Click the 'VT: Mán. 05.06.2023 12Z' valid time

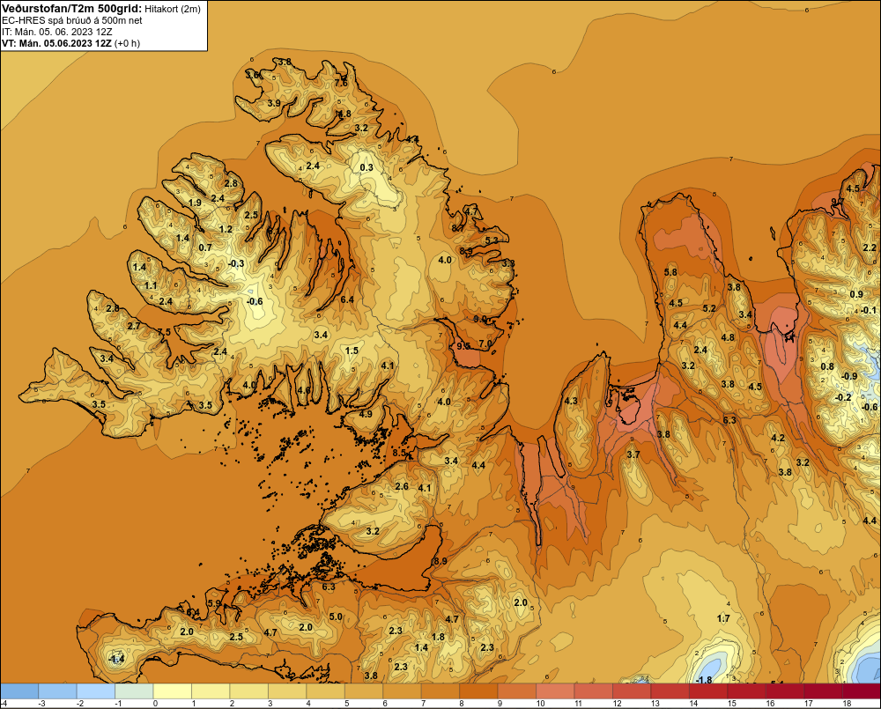(56, 43)
